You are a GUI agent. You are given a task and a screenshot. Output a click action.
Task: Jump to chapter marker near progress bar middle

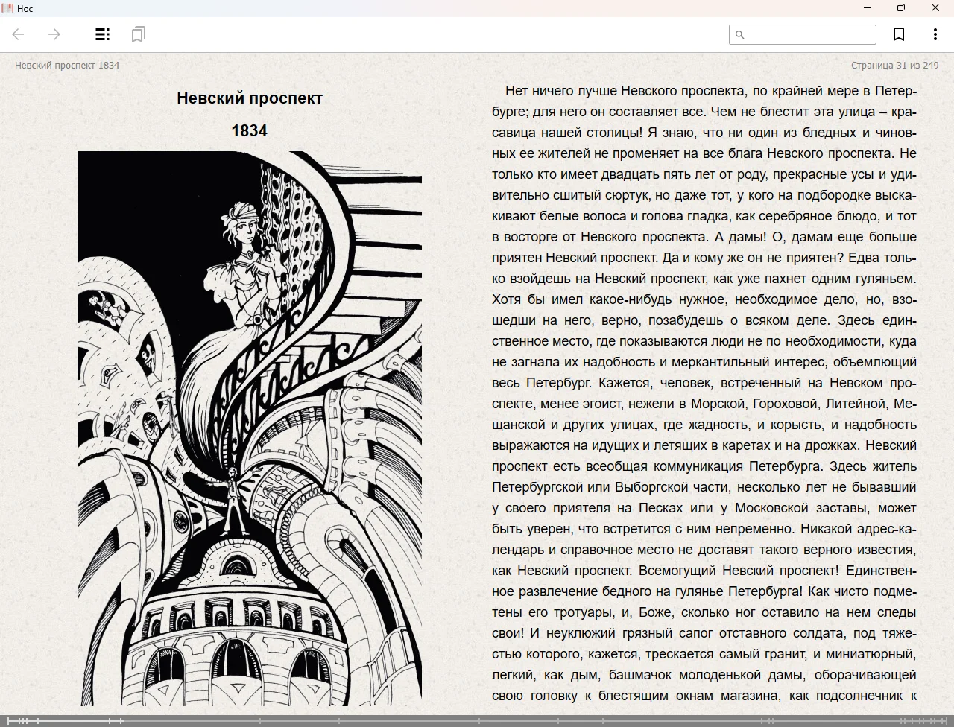[477, 721]
